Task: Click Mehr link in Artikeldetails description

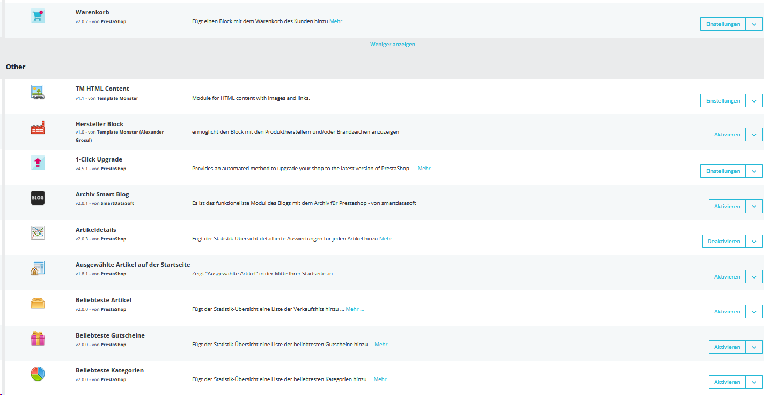Action: click(x=388, y=238)
